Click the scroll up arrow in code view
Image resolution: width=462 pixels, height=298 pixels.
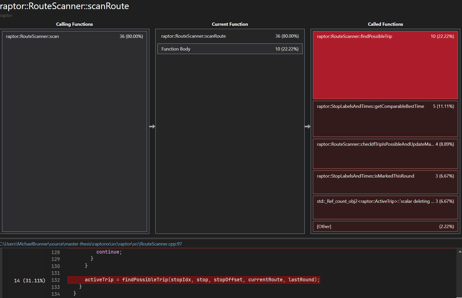point(460,252)
